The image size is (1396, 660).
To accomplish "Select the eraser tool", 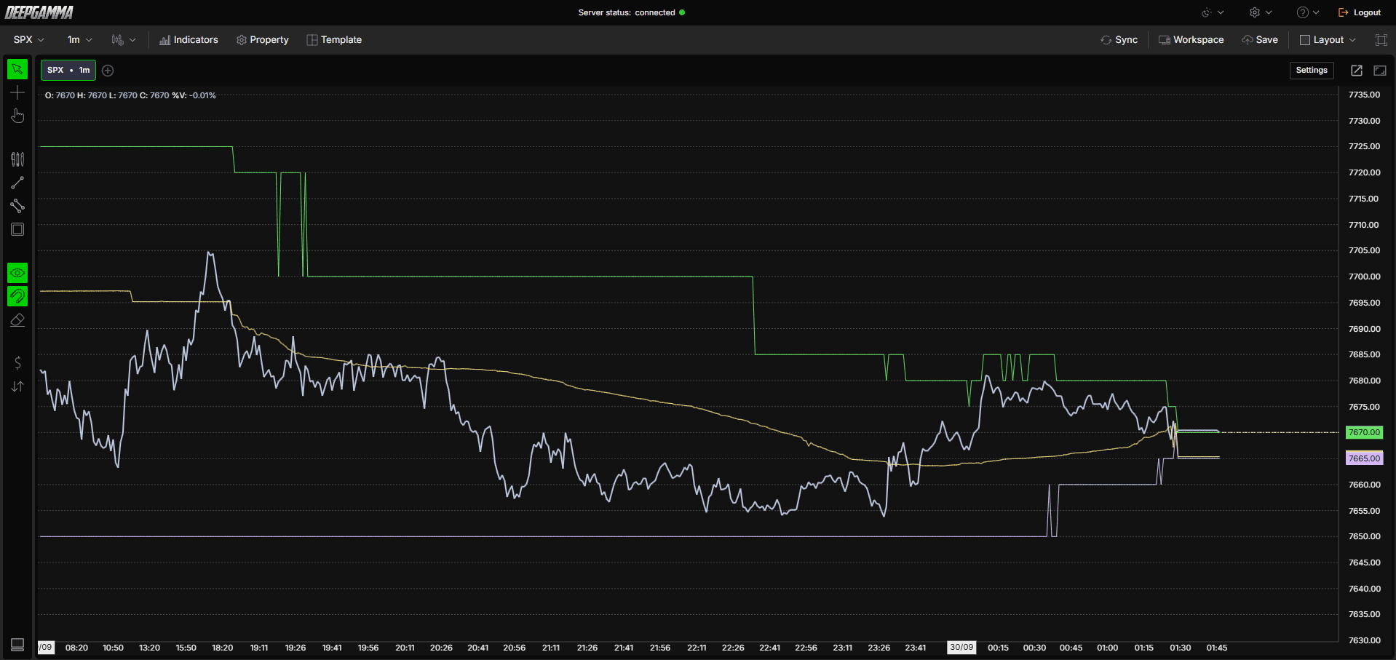I will pos(17,320).
